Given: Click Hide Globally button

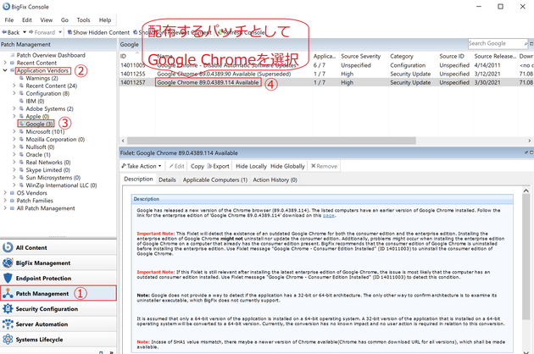Looking at the screenshot, I should click(287, 166).
